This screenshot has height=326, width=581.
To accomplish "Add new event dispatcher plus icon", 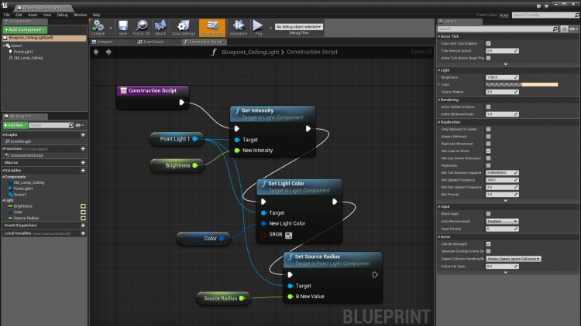I will [x=83, y=226].
